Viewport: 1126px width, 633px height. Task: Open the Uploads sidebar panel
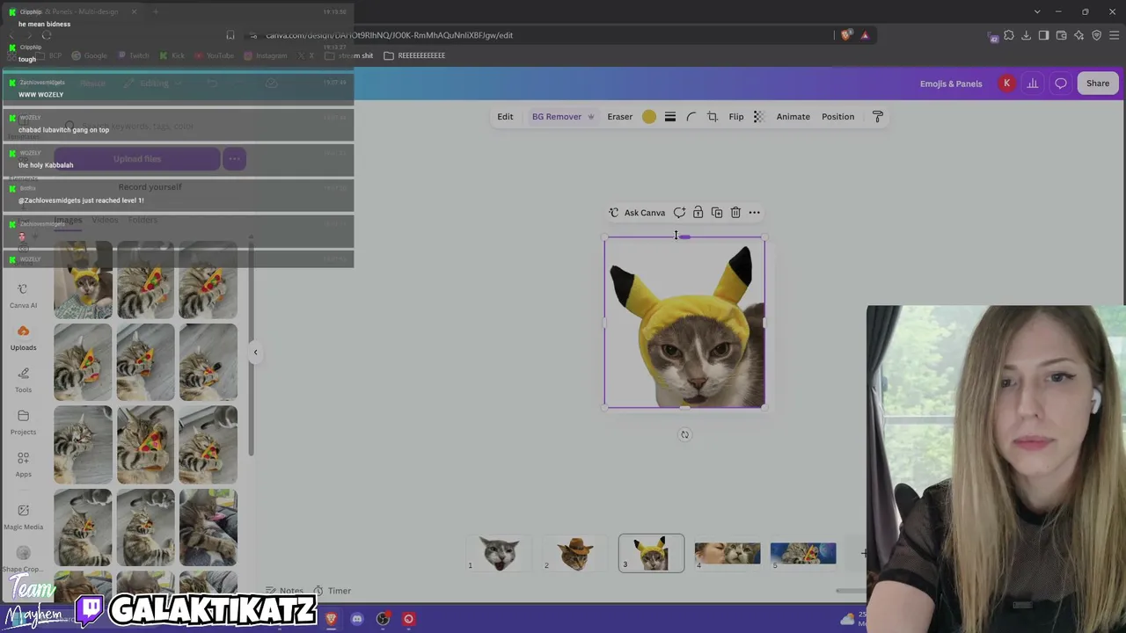coord(23,338)
